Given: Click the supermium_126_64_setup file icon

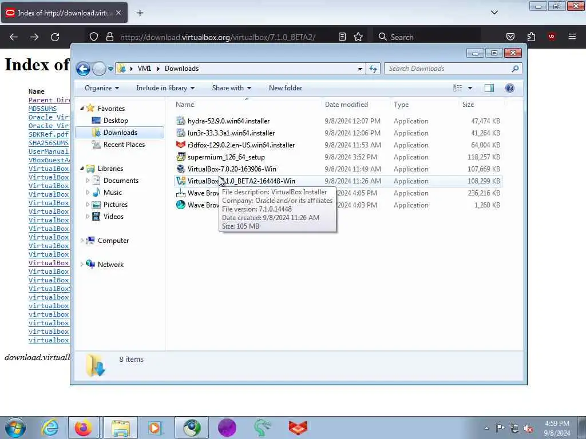Looking at the screenshot, I should 181,157.
